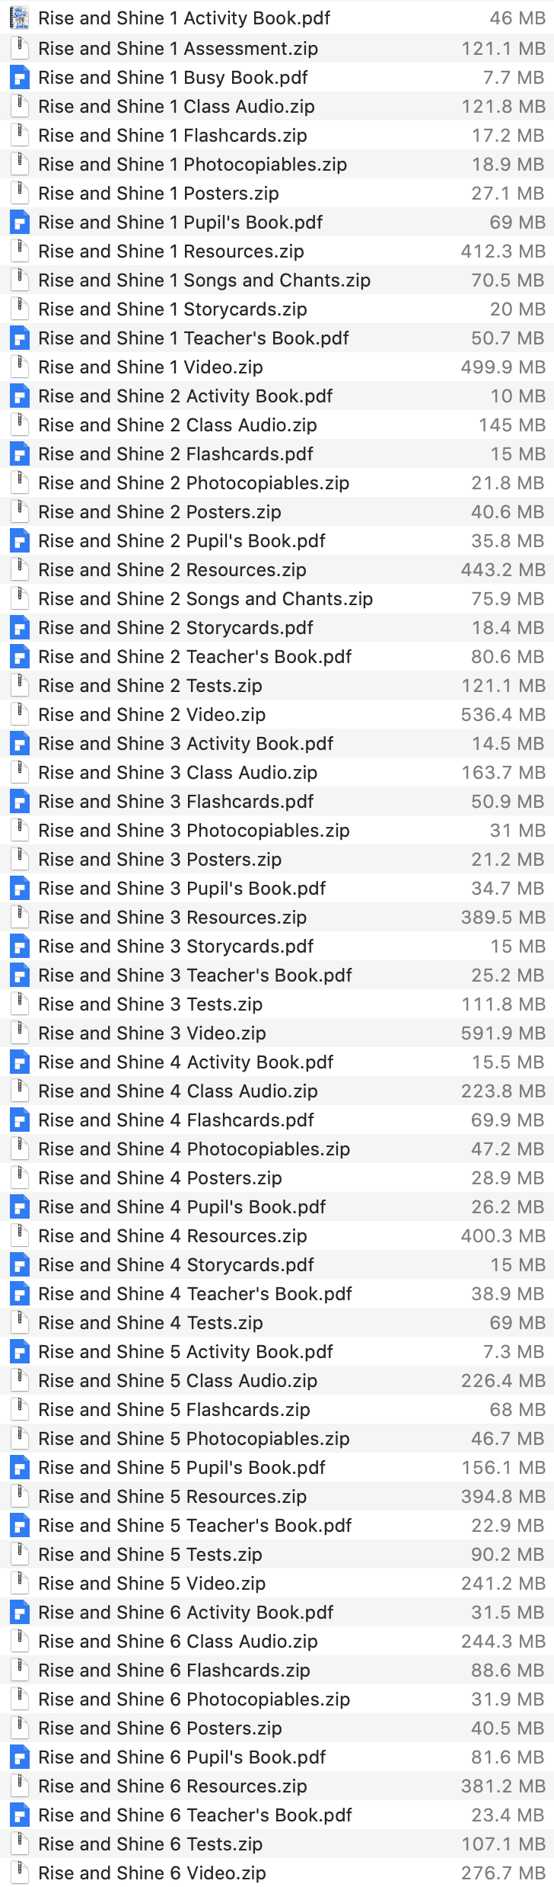Click the zip icon of Rise and Shine 3 Video.zip

(20, 1033)
